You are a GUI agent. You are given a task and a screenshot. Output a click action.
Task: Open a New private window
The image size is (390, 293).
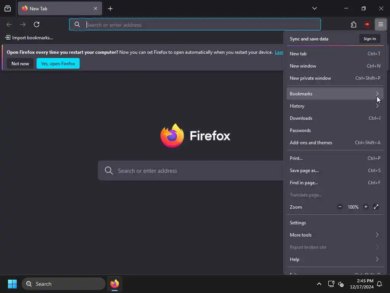335,78
